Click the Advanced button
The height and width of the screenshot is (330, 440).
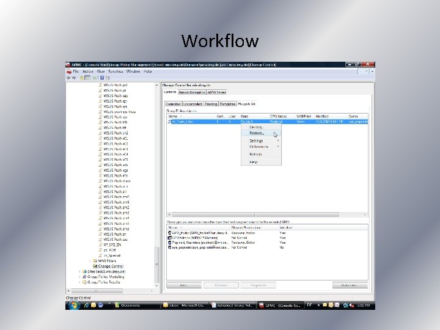[x=350, y=285]
